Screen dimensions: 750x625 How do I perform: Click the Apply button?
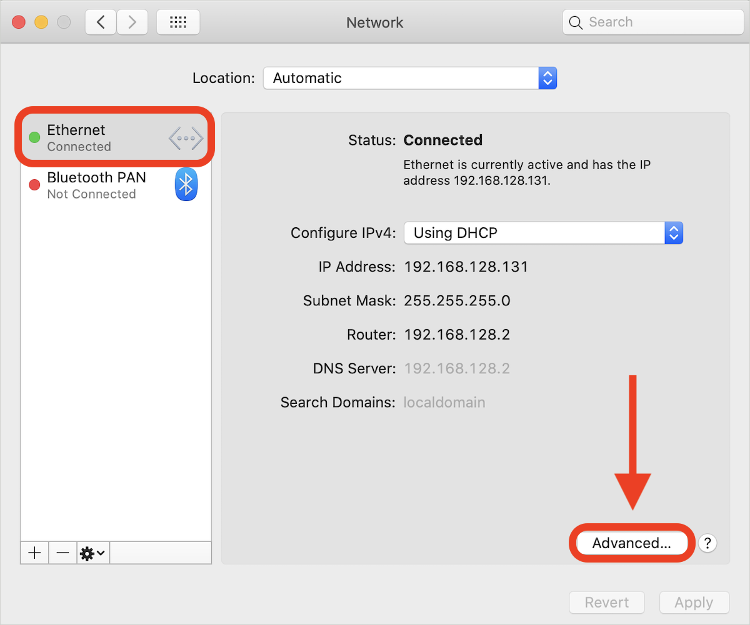(694, 603)
